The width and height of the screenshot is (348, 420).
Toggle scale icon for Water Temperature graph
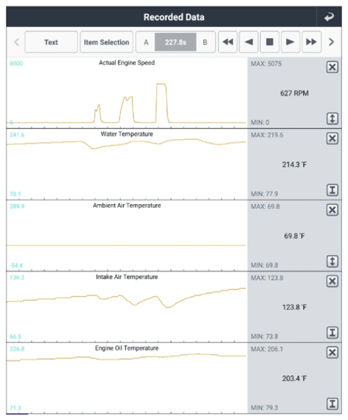(332, 190)
